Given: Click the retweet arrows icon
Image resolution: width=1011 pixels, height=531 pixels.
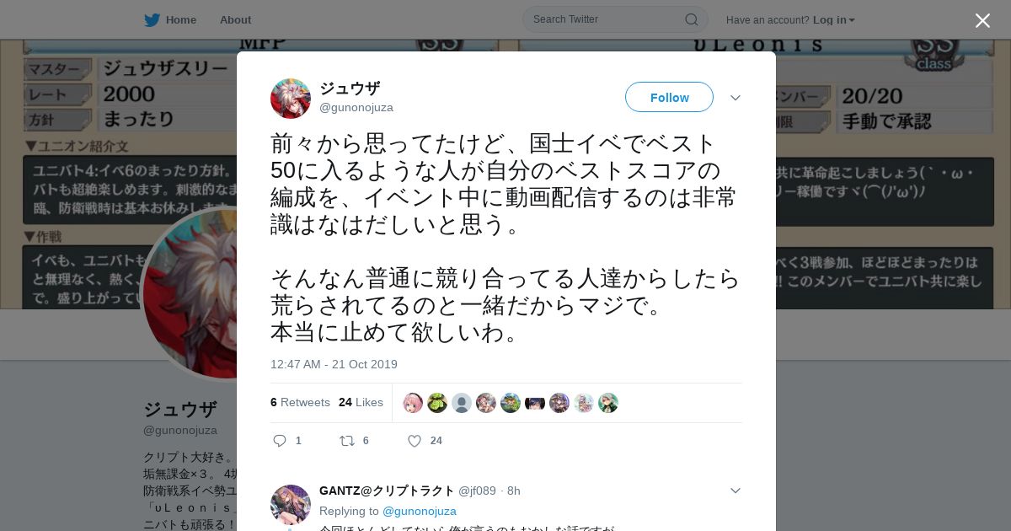Looking at the screenshot, I should [346, 441].
